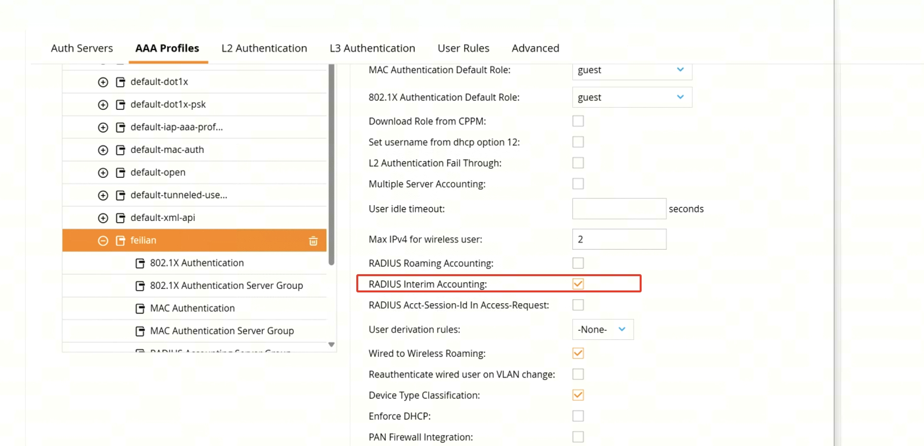Select the default-mac-auth profile row
The image size is (924, 446).
[194, 150]
